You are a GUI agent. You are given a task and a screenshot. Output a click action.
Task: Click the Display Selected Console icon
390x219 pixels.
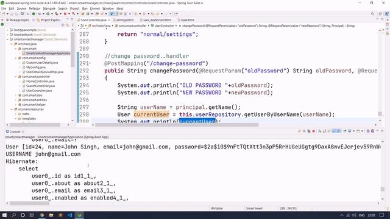350,131
